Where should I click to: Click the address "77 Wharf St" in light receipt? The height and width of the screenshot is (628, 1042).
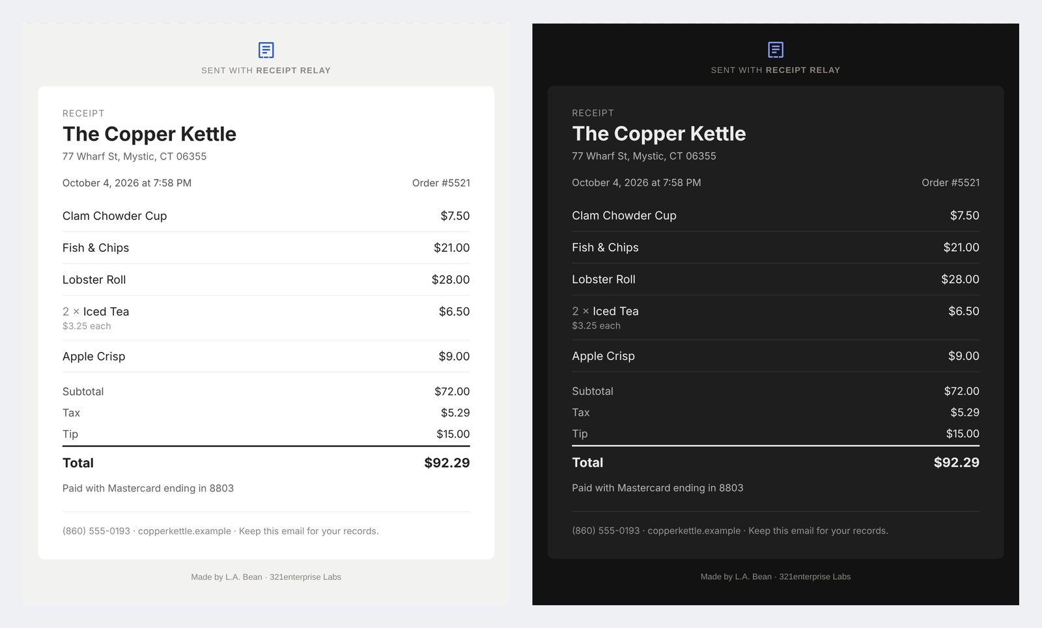point(91,156)
